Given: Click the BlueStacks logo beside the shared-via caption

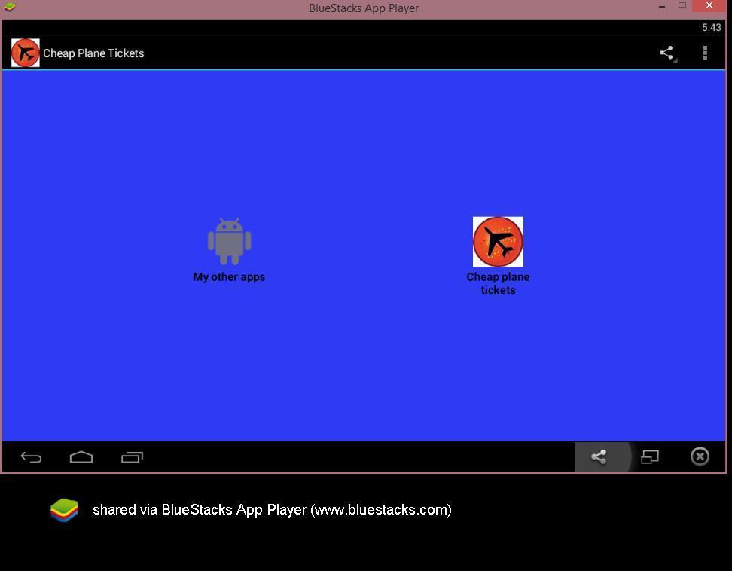Looking at the screenshot, I should click(x=65, y=510).
